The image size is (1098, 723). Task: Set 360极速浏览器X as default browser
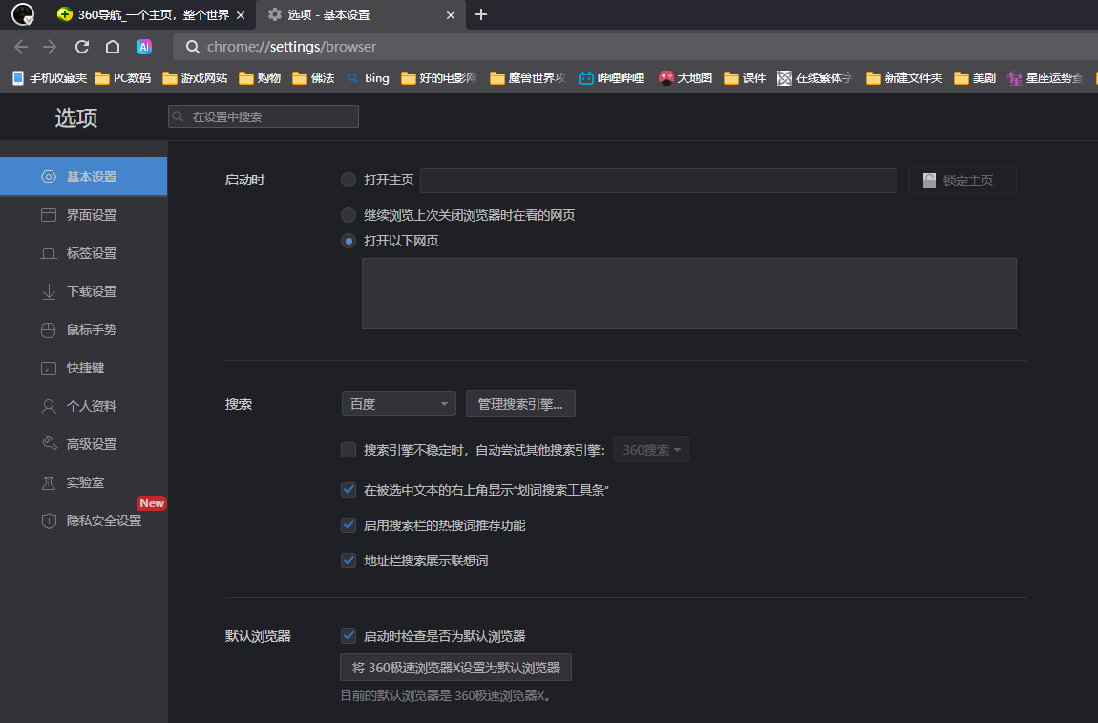tap(454, 667)
